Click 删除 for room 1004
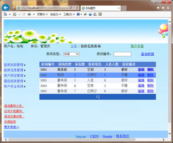 [x=151, y=86]
